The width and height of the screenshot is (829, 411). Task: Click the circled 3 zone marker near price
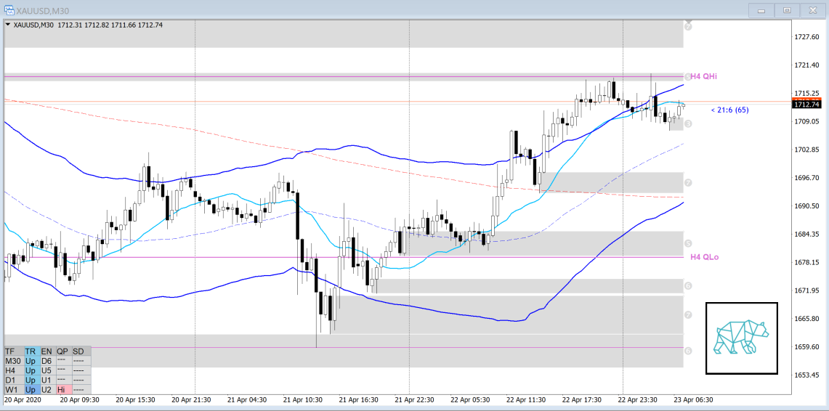688,124
